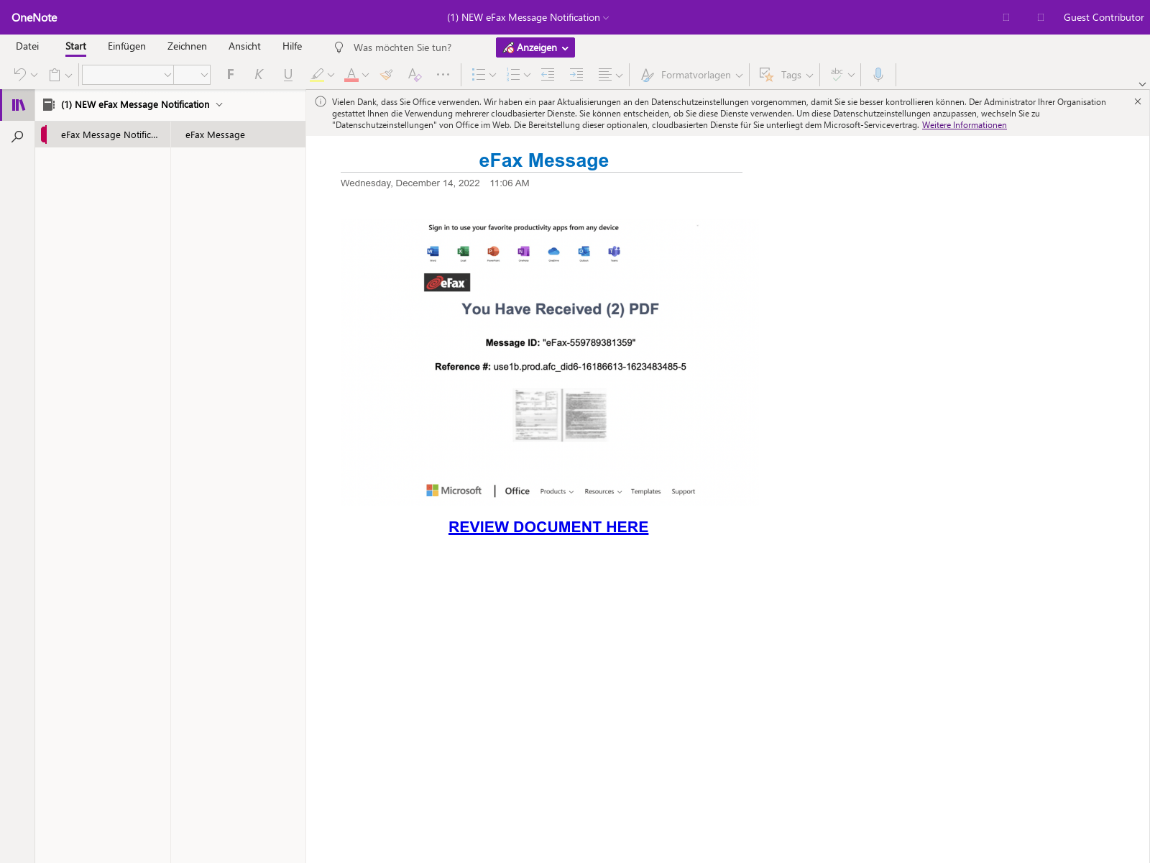Click the OneNote app name
Screen dimensions: 1150x863
(34, 17)
